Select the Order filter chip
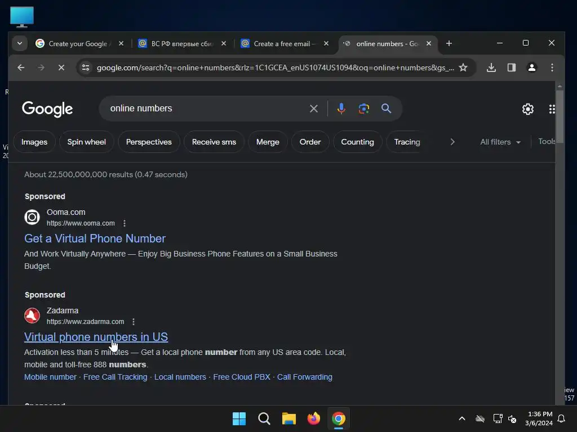 pyautogui.click(x=310, y=142)
